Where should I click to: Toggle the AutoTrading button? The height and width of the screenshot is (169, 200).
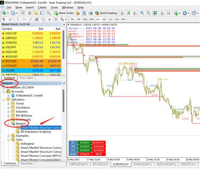pos(106,13)
